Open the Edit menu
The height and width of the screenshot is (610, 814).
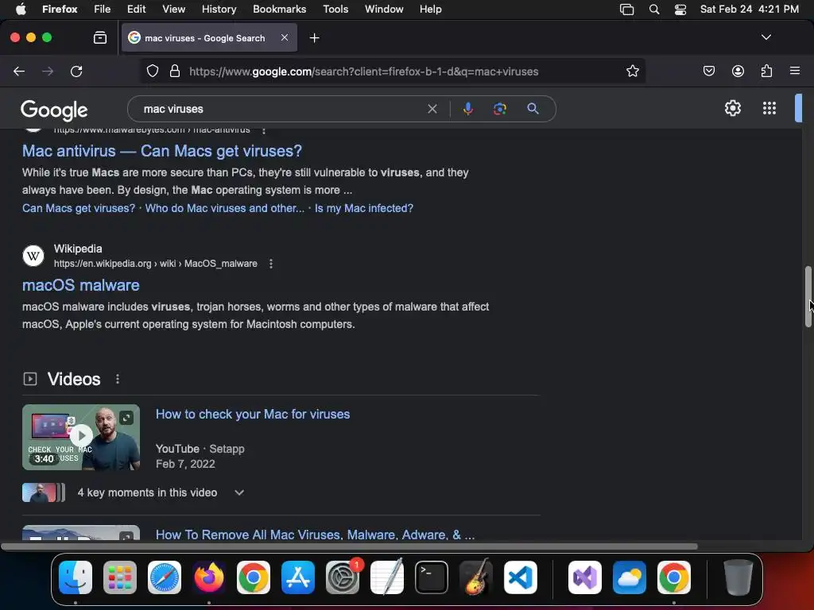tap(136, 10)
